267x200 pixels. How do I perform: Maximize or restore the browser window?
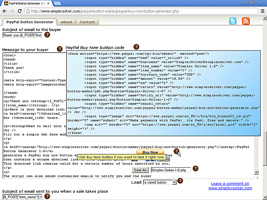coord(252,2)
